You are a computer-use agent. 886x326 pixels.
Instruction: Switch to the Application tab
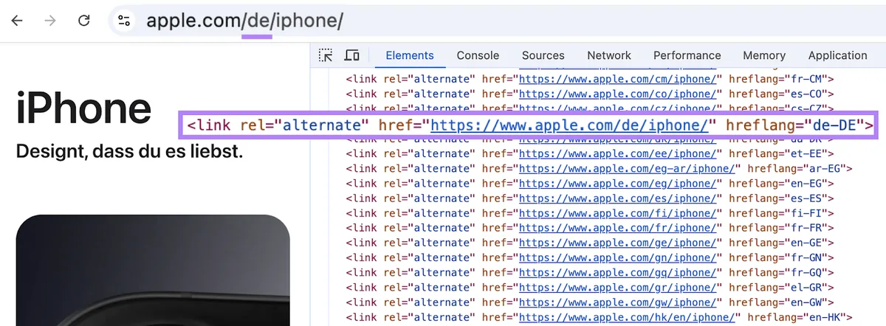point(837,55)
